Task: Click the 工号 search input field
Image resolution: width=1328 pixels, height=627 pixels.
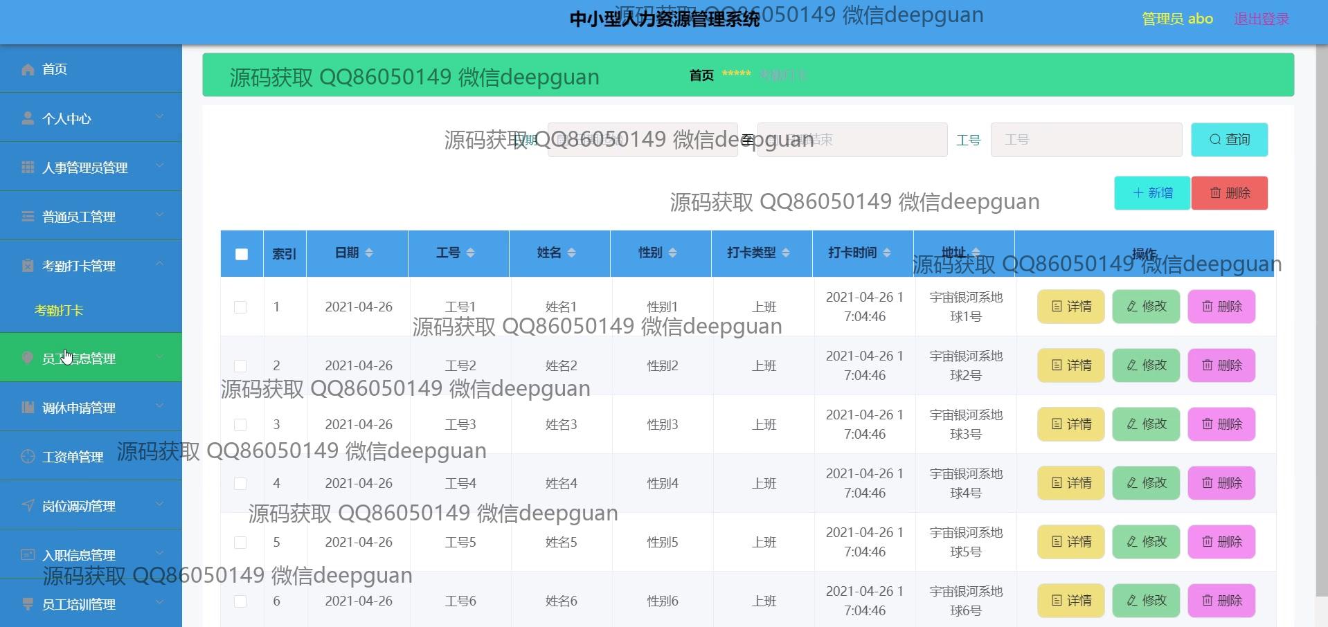Action: [x=1086, y=140]
